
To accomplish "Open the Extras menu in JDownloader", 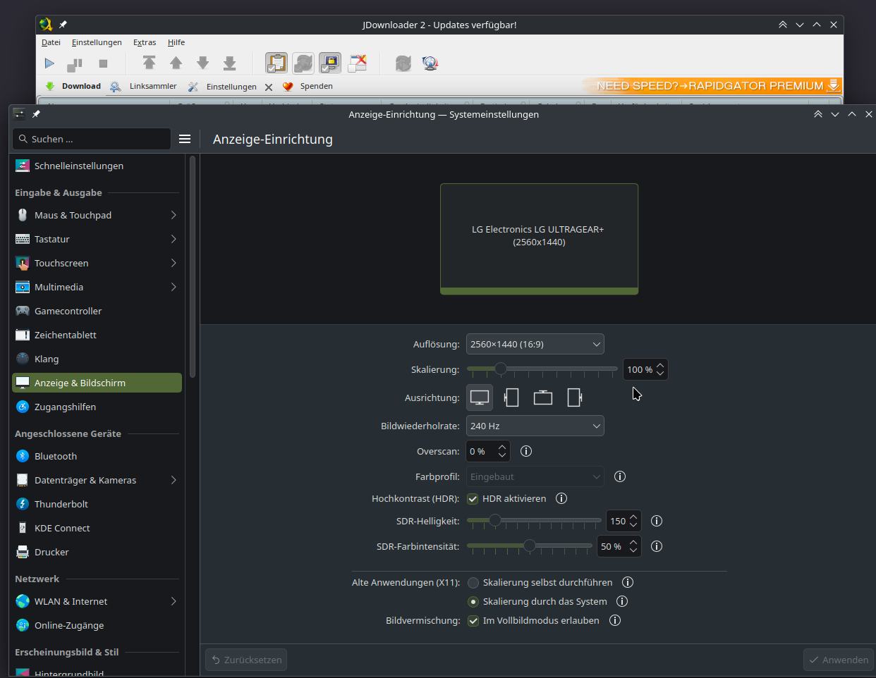I will pyautogui.click(x=145, y=42).
